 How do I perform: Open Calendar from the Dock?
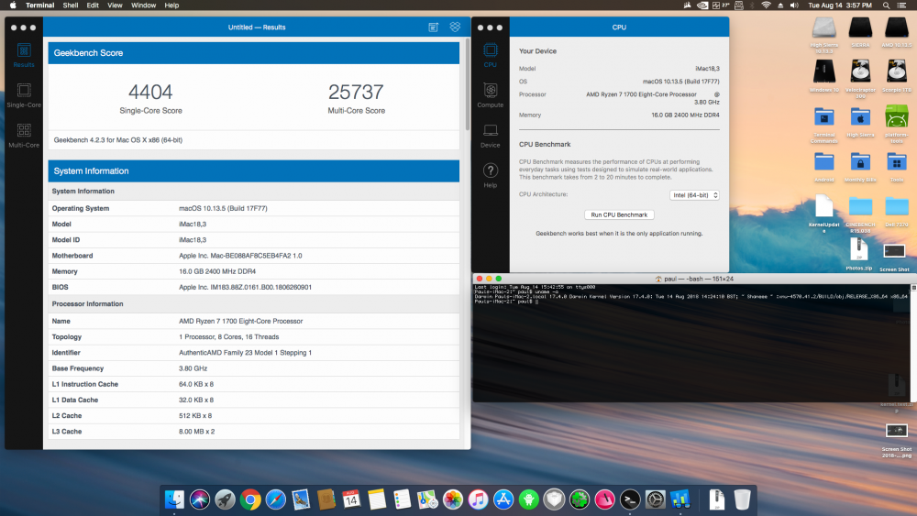pos(351,500)
